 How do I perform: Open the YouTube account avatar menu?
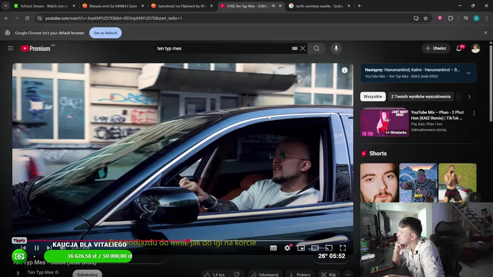click(x=475, y=48)
